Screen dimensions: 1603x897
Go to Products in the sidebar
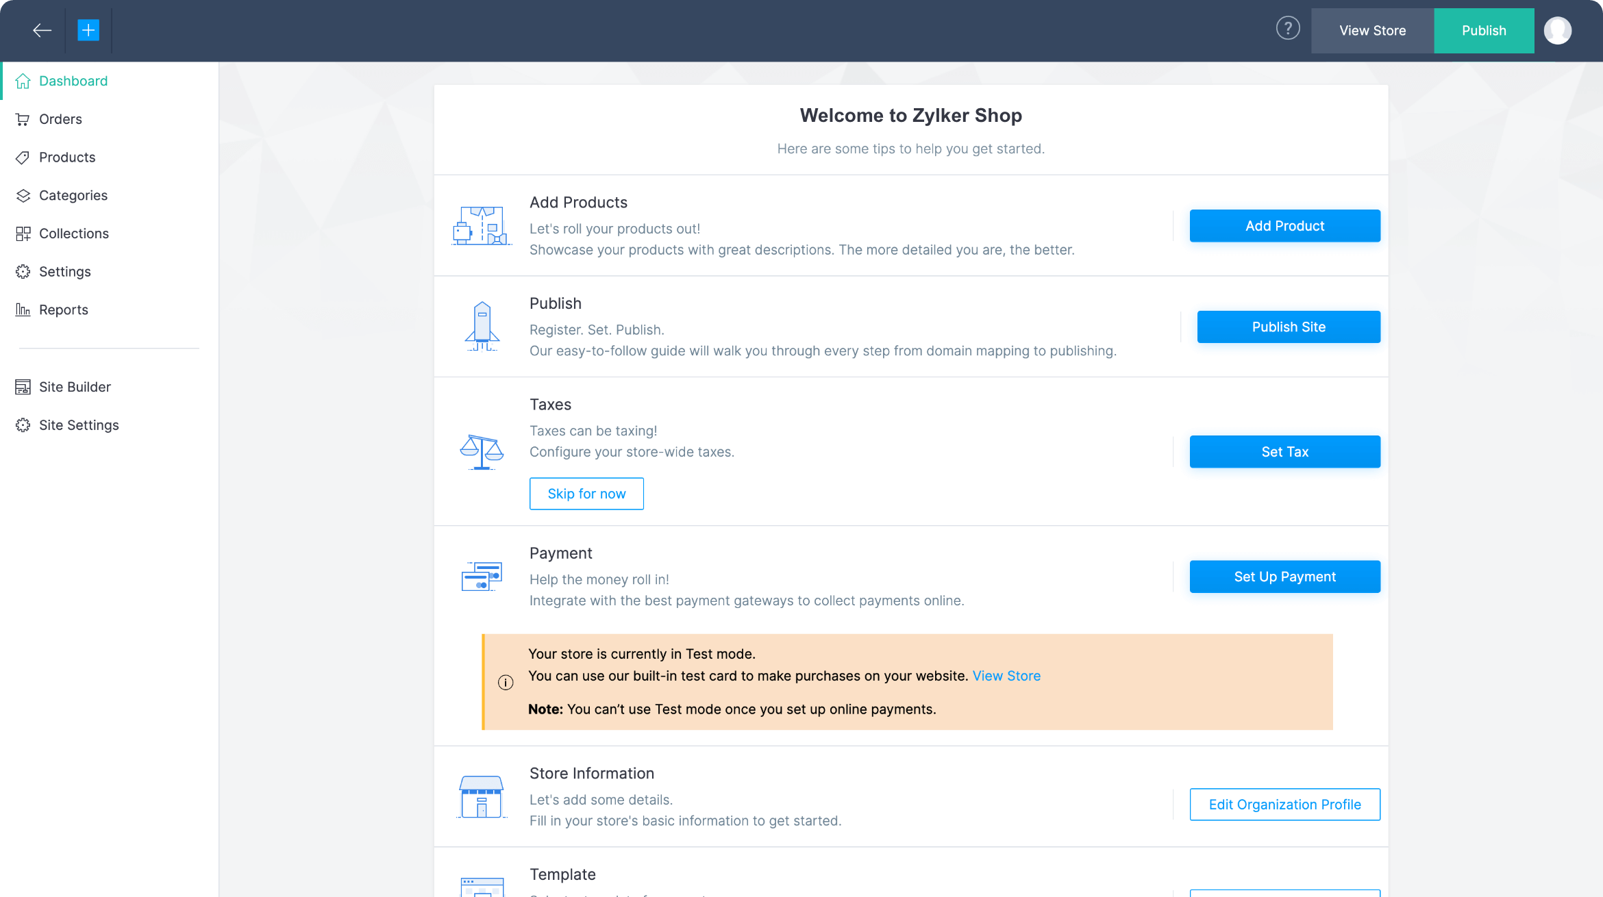click(x=67, y=157)
